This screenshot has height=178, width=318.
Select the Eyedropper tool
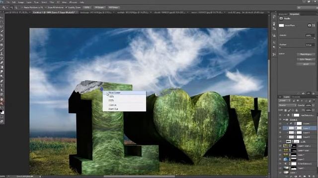(x=2, y=40)
